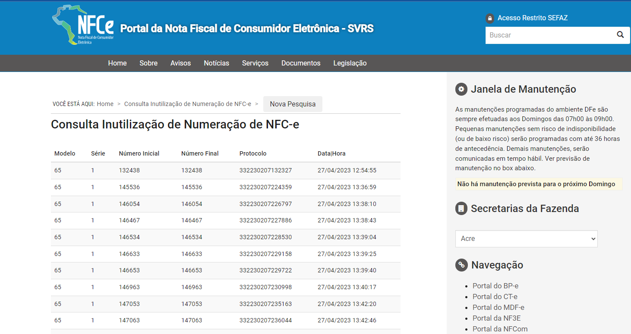Open the Notícias menu item

(x=216, y=63)
